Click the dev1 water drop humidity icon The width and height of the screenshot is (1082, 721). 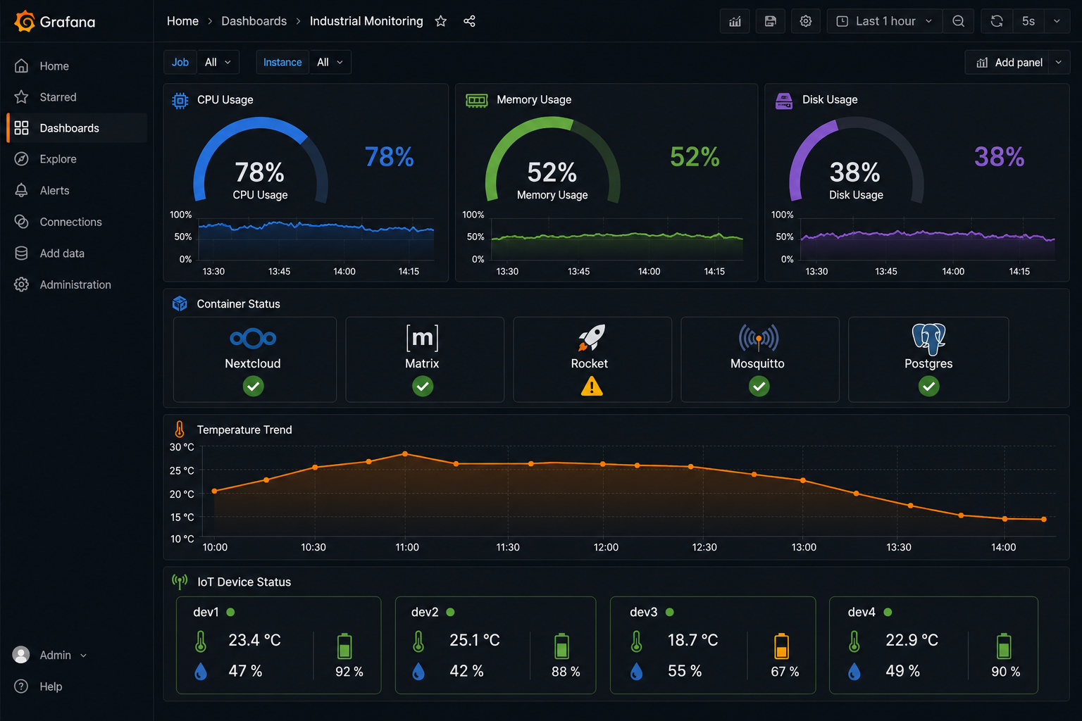pos(201,672)
